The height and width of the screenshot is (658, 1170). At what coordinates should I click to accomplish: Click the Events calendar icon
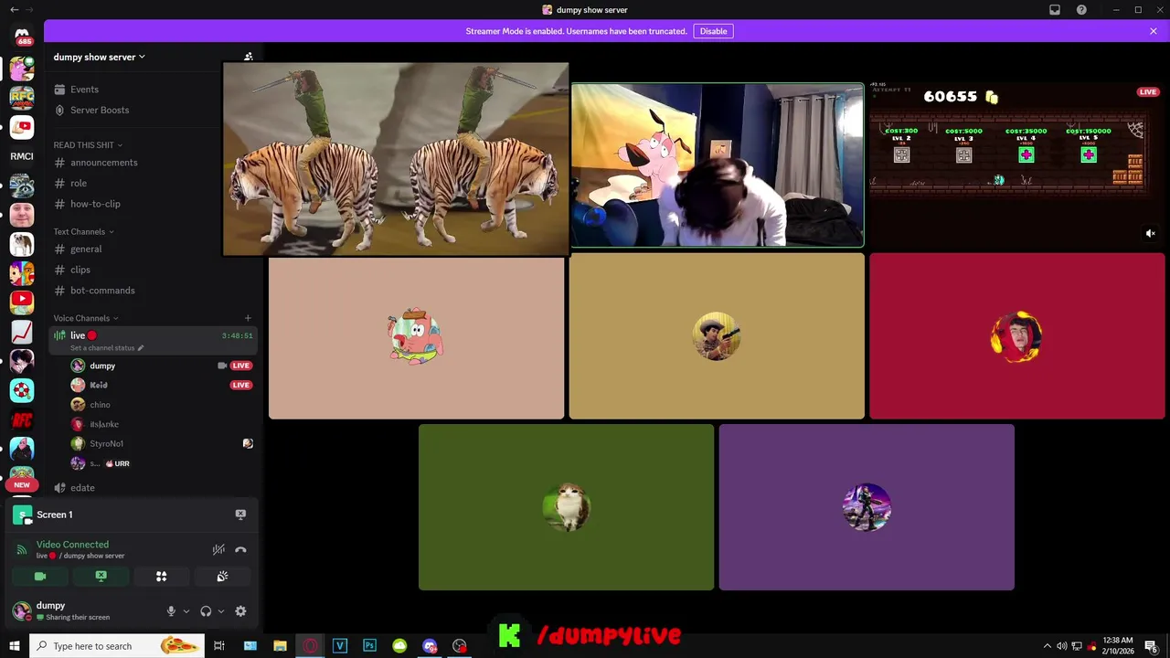59,90
